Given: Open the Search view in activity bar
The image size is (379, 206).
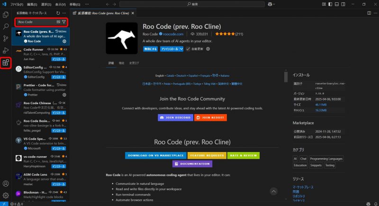Looking at the screenshot, I should (6, 27).
